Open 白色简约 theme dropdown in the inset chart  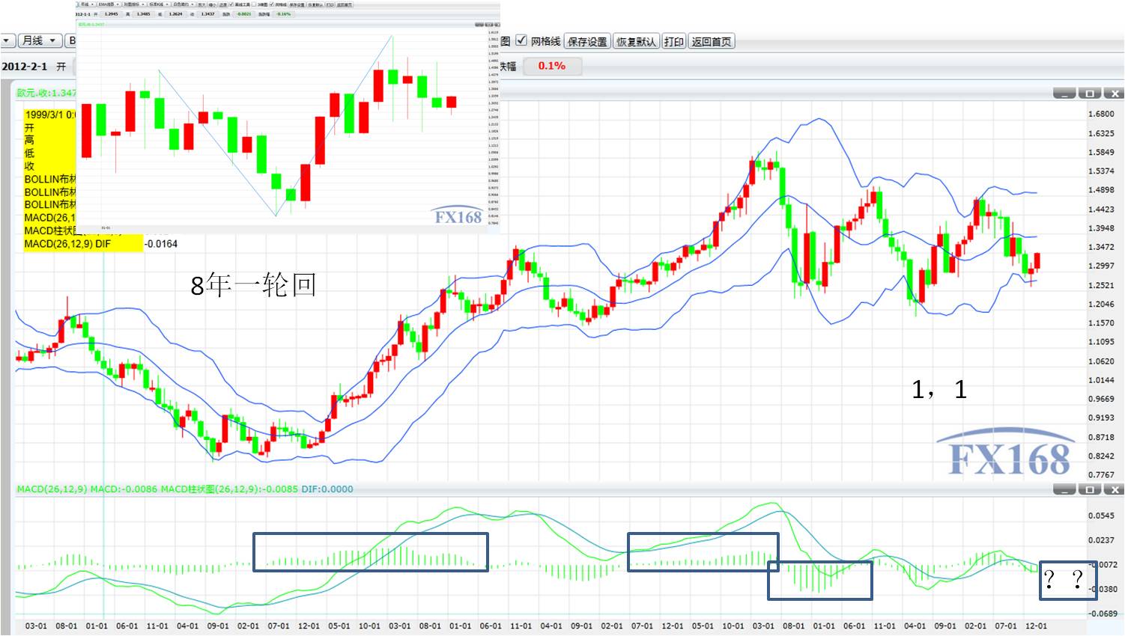click(x=184, y=4)
